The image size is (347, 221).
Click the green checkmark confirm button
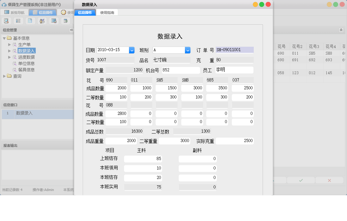[300, 180]
